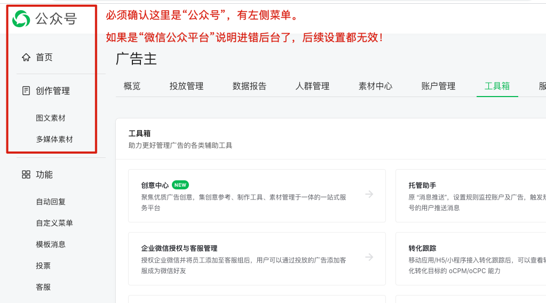This screenshot has width=546, height=303.
Task: Select the active 工具箱 tab
Action: tap(497, 86)
